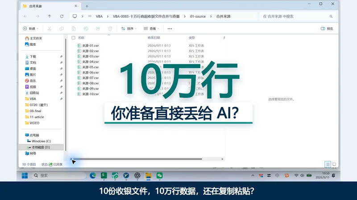Go forward using the forward arrow
This screenshot has width=357, height=200.
point(37,16)
